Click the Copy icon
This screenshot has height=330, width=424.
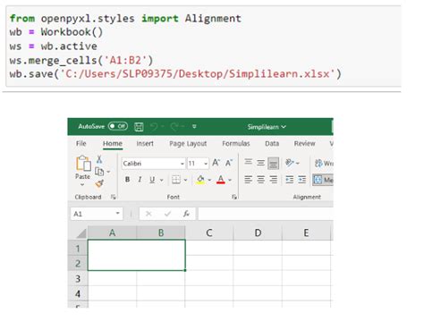tap(99, 172)
